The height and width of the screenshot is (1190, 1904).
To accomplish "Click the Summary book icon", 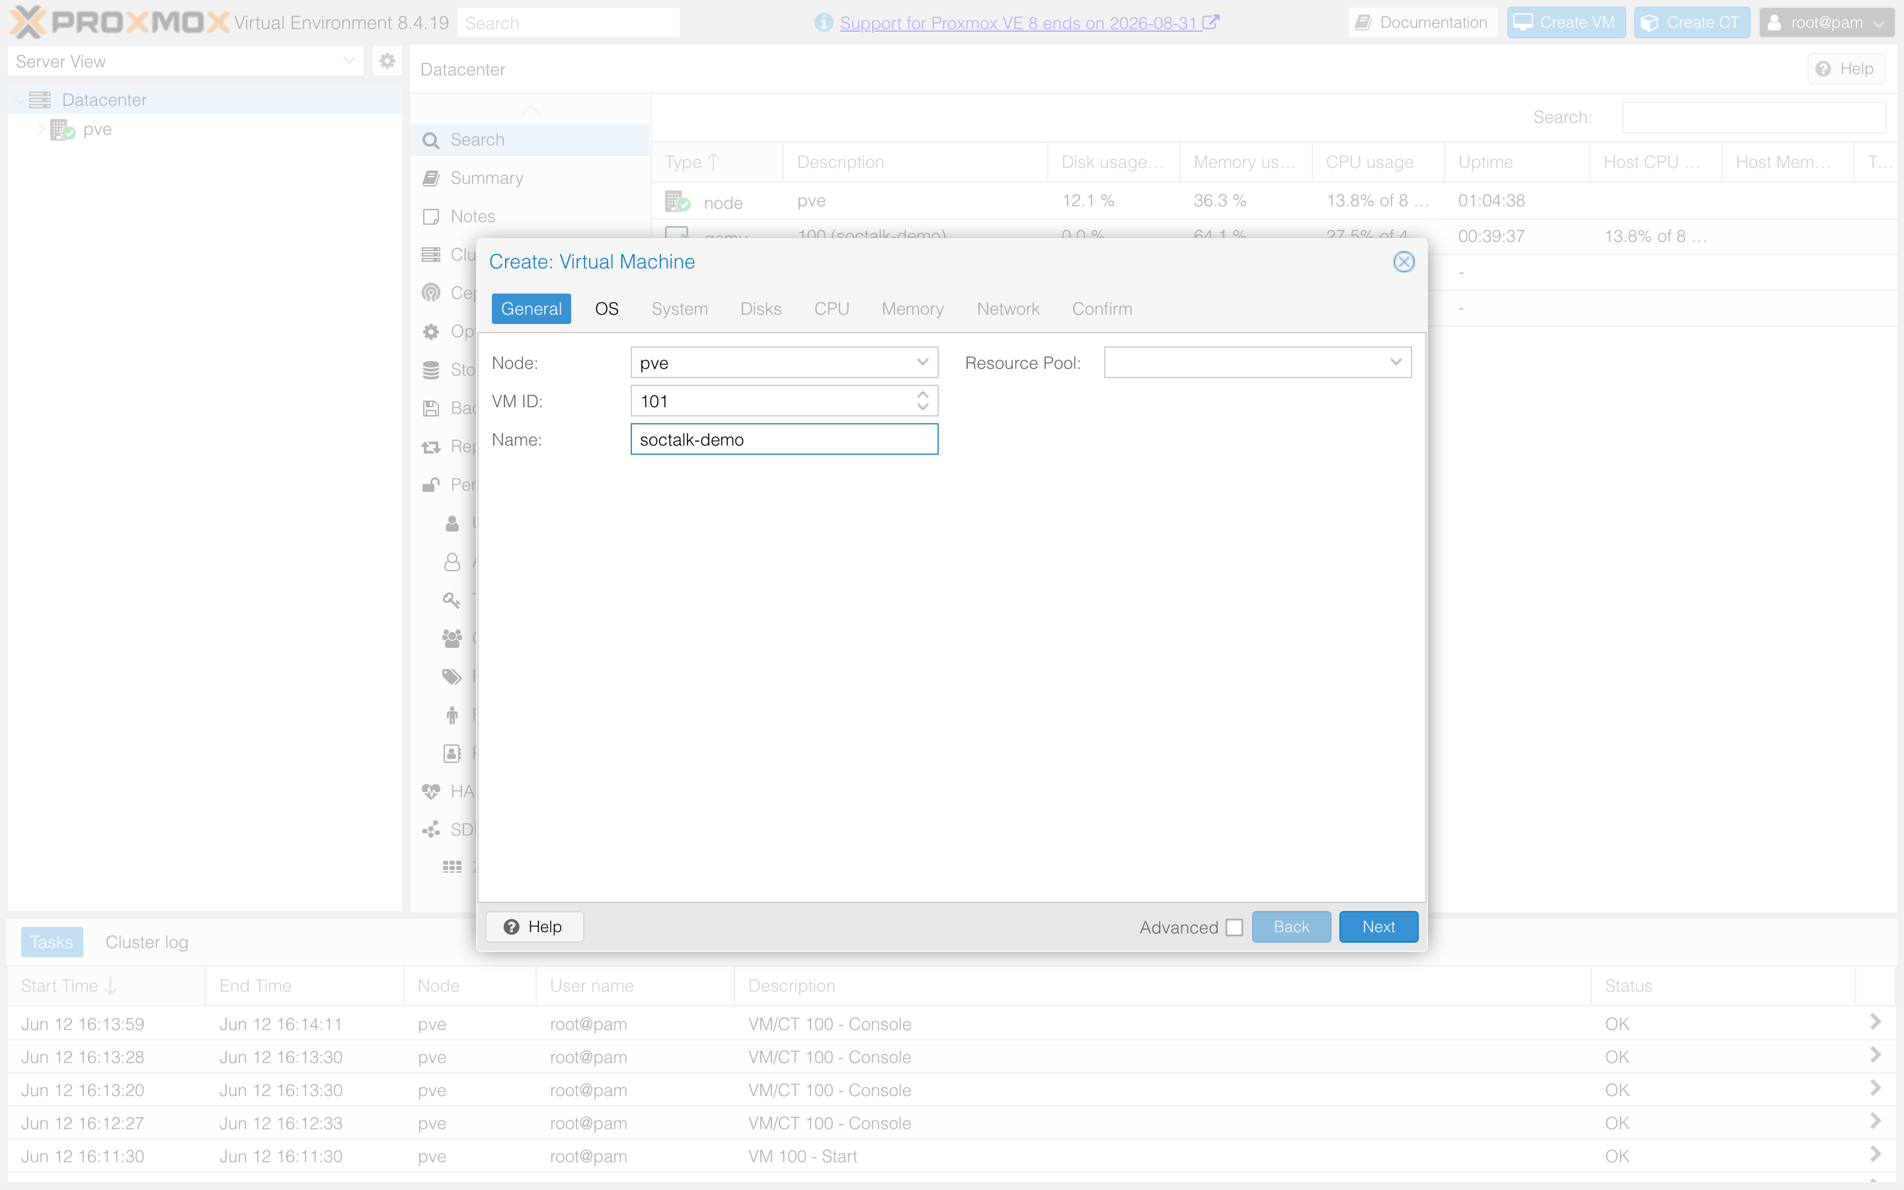I will tap(430, 178).
